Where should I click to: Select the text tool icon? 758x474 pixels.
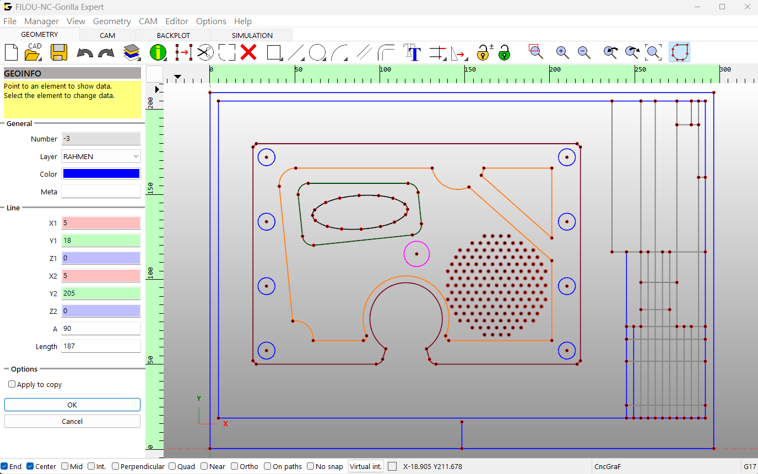(413, 53)
